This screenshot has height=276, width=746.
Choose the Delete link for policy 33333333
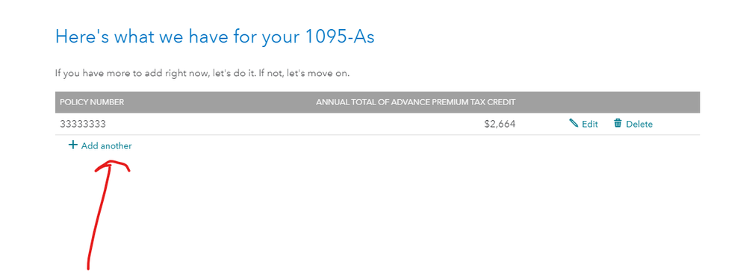click(x=633, y=124)
